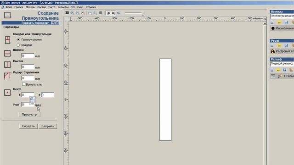
Task: Click the save disk icon in Растр panel
Action: pyautogui.click(x=286, y=45)
